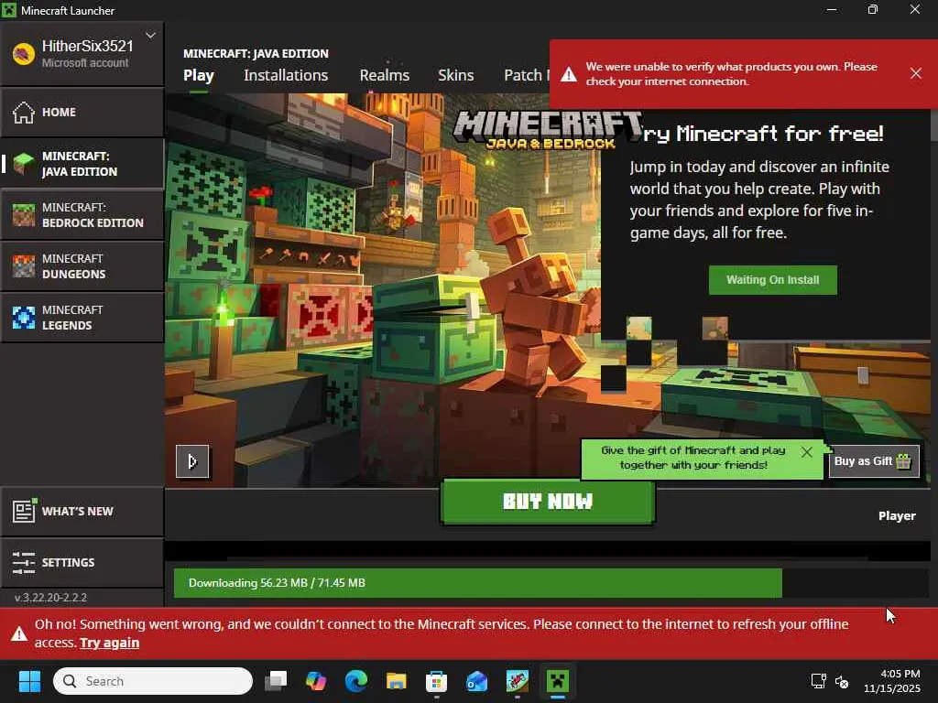Switch to the Installations tab

286,75
